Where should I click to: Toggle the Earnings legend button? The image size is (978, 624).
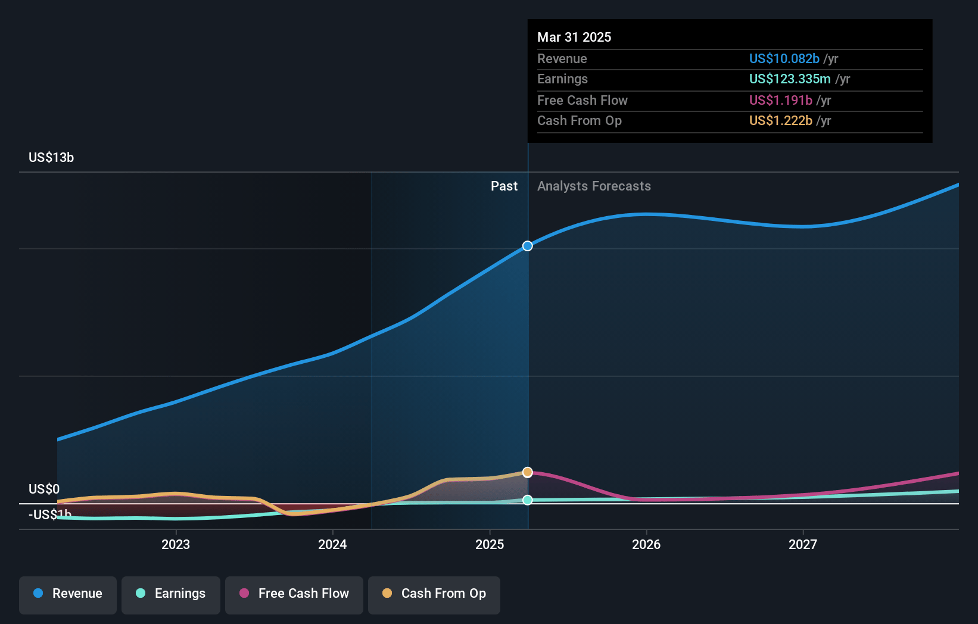pyautogui.click(x=171, y=595)
